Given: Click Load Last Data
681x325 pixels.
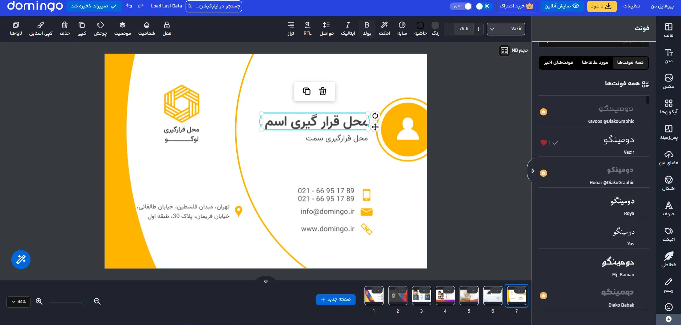Looking at the screenshot, I should click(166, 6).
